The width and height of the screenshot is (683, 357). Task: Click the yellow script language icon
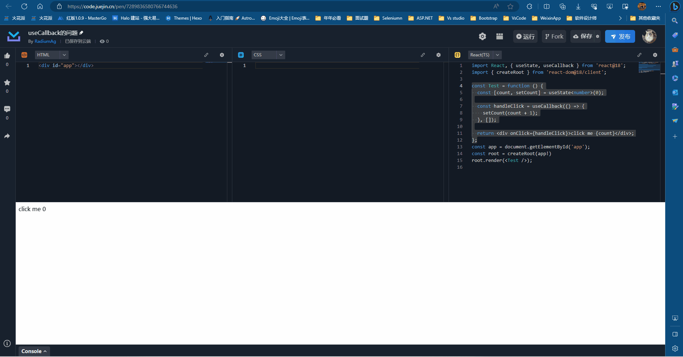point(457,55)
